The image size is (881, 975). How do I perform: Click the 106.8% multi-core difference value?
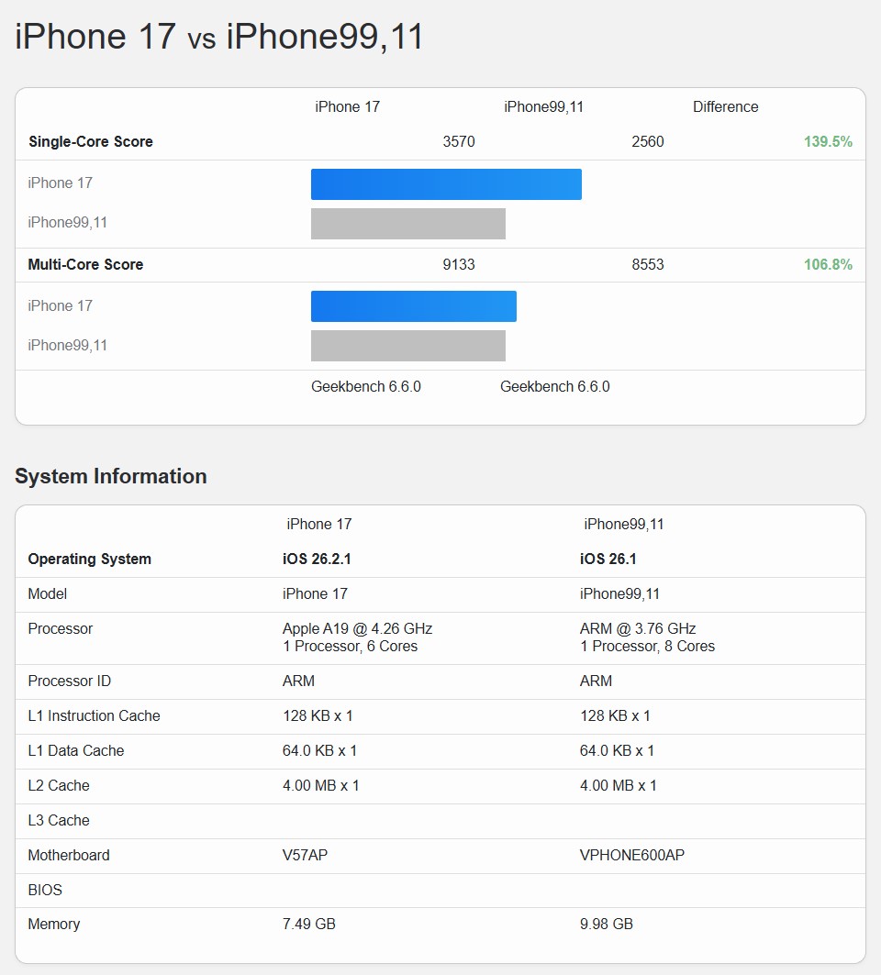pyautogui.click(x=828, y=265)
